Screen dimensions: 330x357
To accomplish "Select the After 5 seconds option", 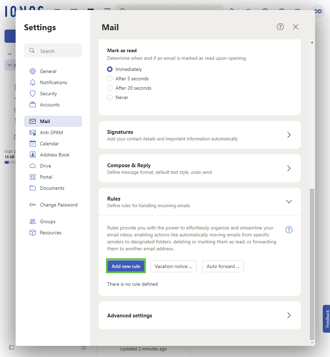I will pos(110,79).
